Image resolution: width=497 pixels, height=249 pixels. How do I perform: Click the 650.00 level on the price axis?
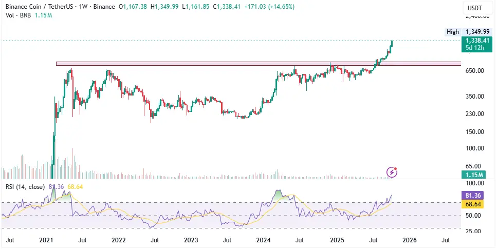[x=474, y=71]
